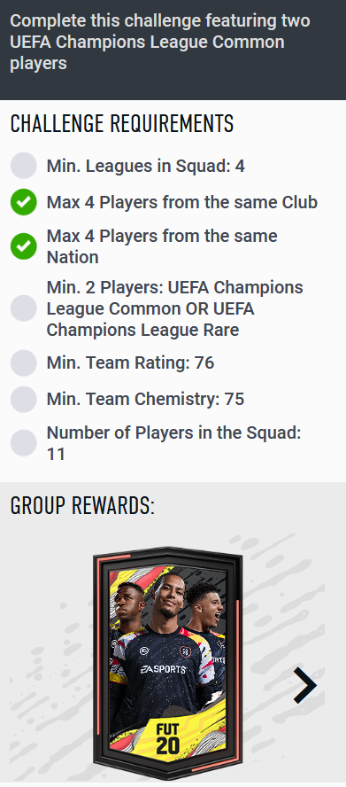
Task: Click the FUT 20 logo on pack
Action: pyautogui.click(x=167, y=737)
